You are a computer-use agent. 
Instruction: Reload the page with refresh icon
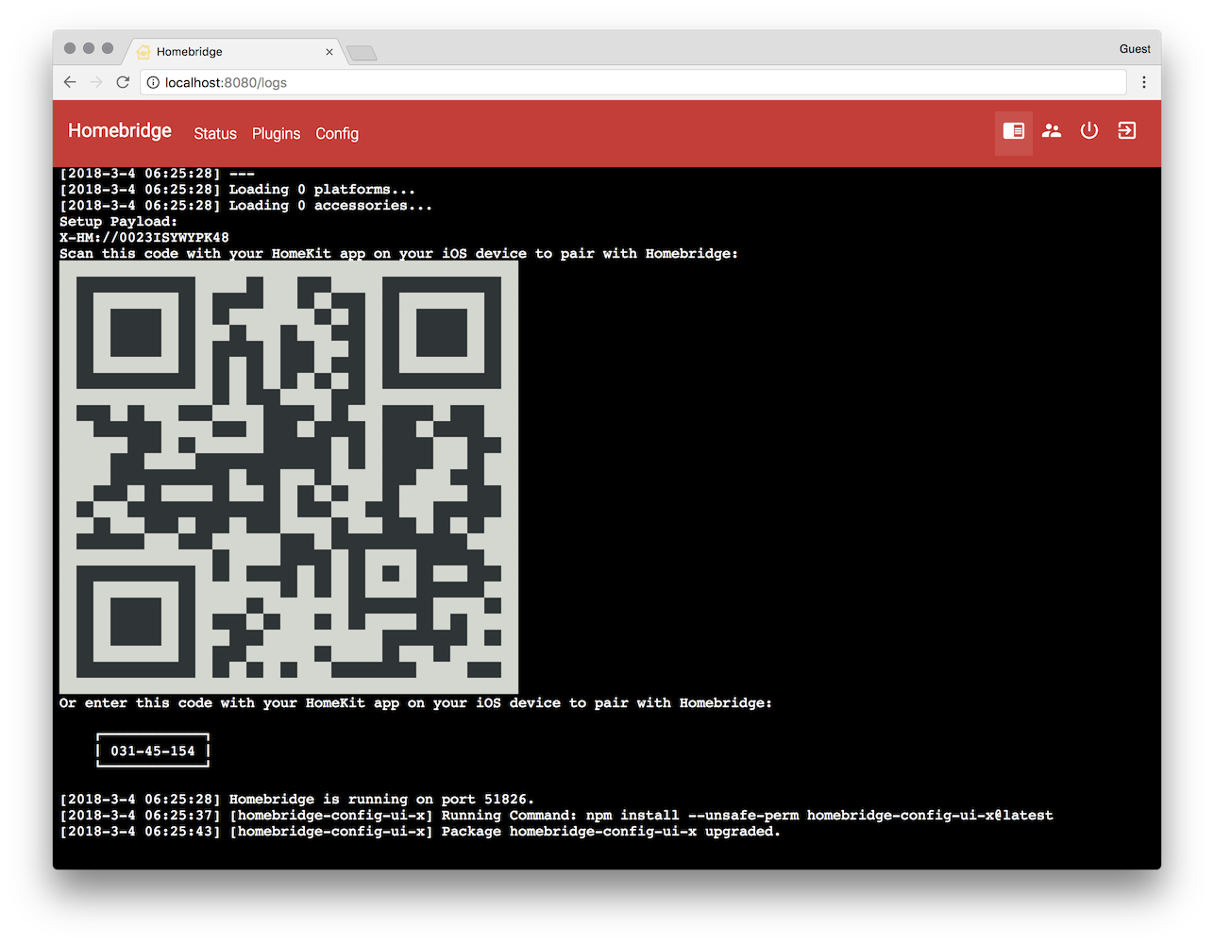point(123,82)
